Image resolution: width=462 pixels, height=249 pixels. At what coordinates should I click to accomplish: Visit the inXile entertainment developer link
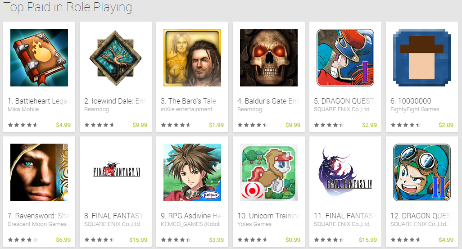click(186, 109)
